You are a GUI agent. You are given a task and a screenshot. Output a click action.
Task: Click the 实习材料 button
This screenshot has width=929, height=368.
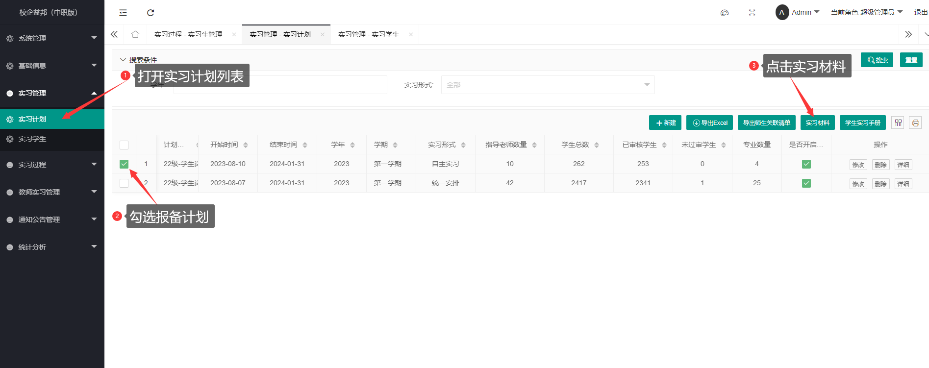817,123
